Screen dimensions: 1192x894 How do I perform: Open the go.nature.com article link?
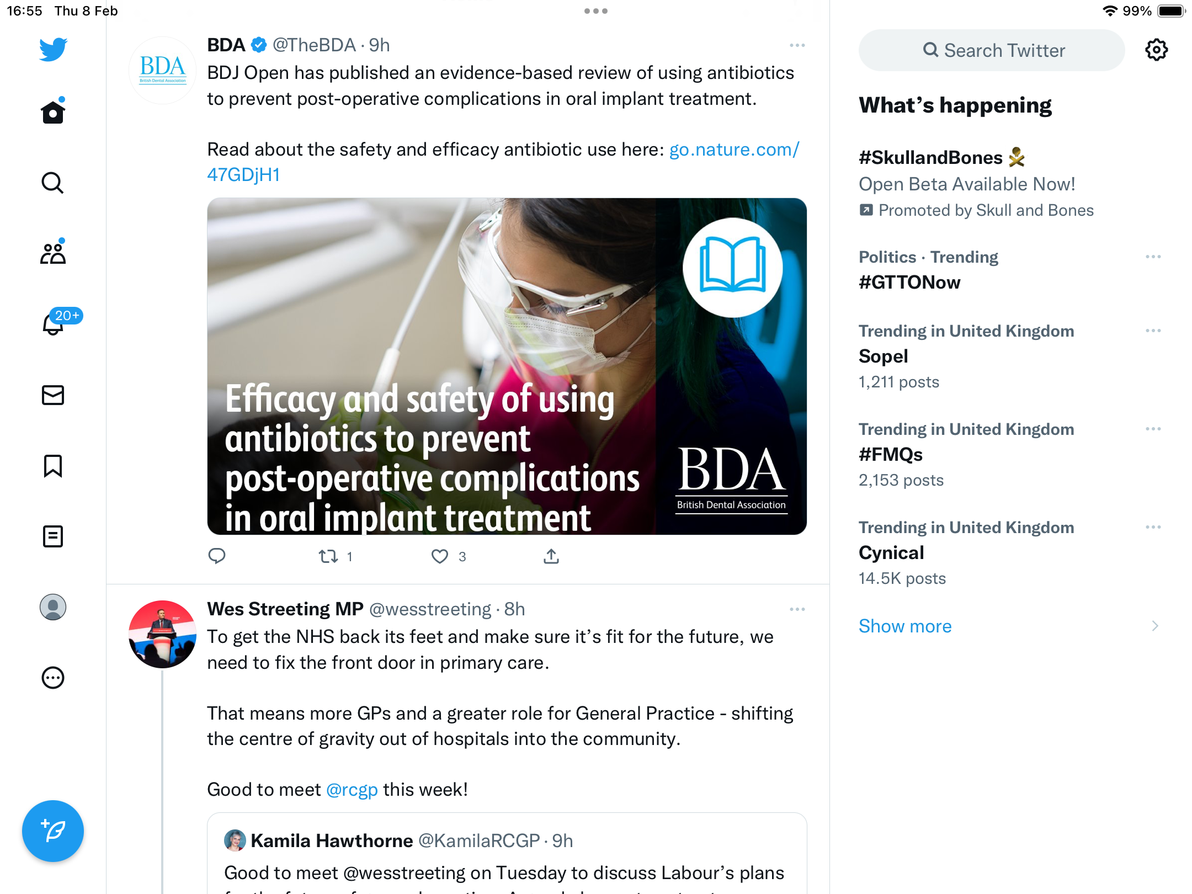click(x=503, y=162)
